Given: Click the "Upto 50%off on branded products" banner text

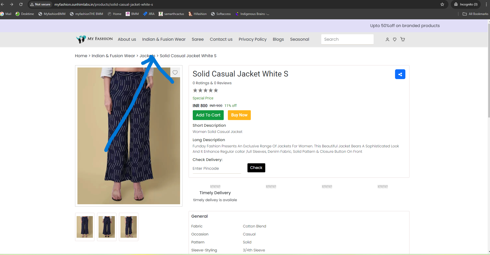Looking at the screenshot, I should pyautogui.click(x=405, y=26).
